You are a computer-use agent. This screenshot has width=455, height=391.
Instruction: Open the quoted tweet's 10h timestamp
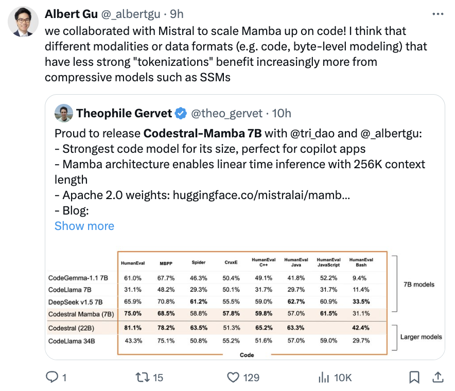[282, 113]
